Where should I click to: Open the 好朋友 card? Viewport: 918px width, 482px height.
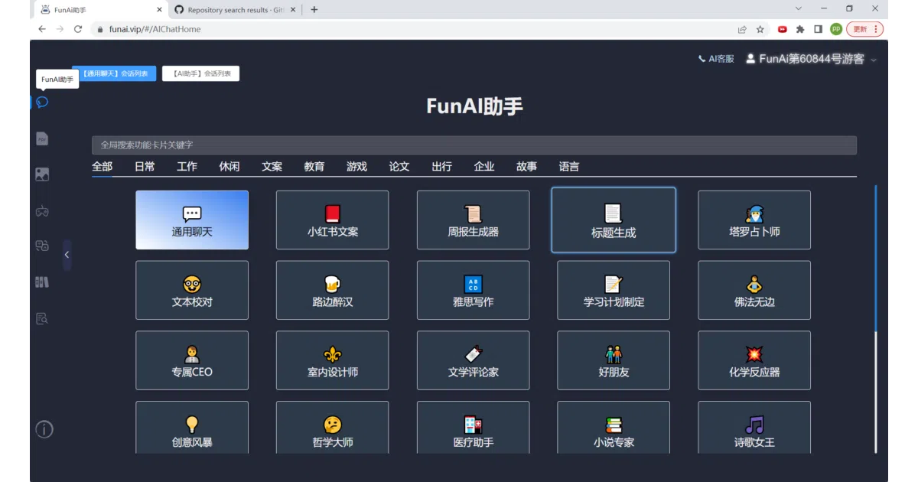(614, 360)
